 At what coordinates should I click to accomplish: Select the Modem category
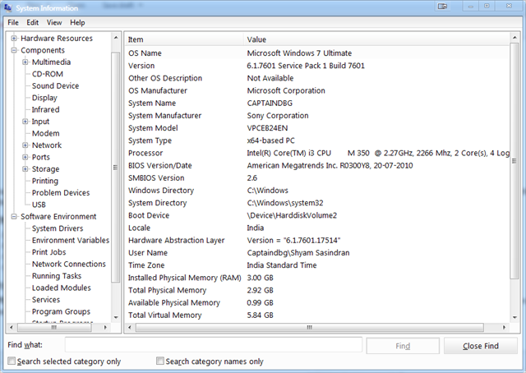46,133
